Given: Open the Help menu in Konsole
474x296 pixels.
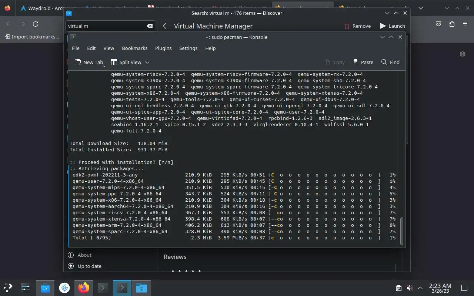Looking at the screenshot, I should click(x=210, y=48).
